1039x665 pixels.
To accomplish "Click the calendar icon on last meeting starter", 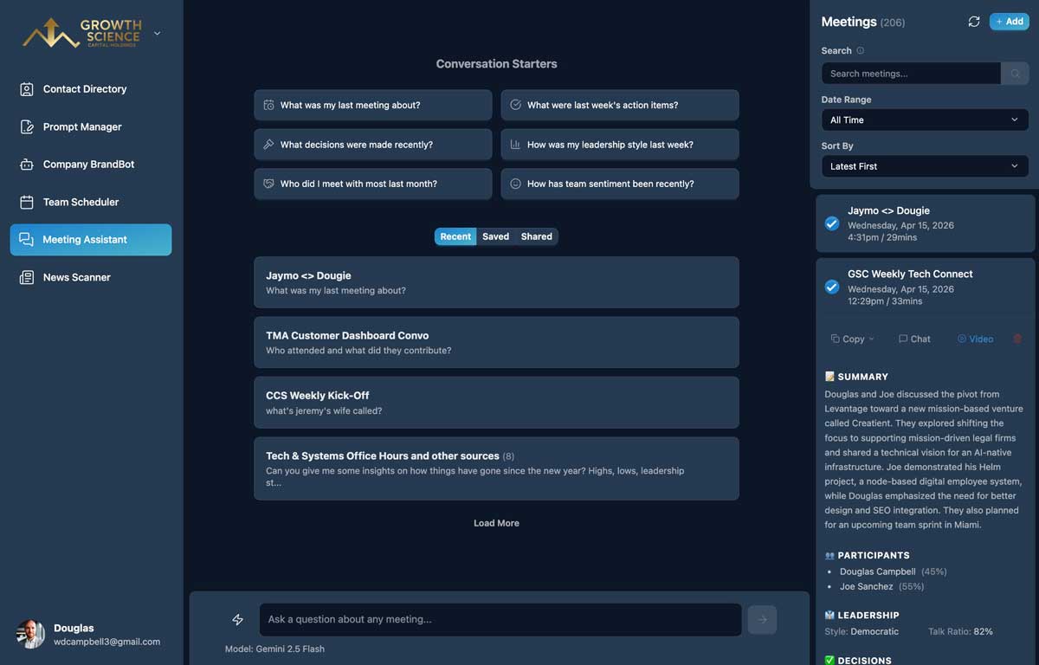I will click(268, 105).
